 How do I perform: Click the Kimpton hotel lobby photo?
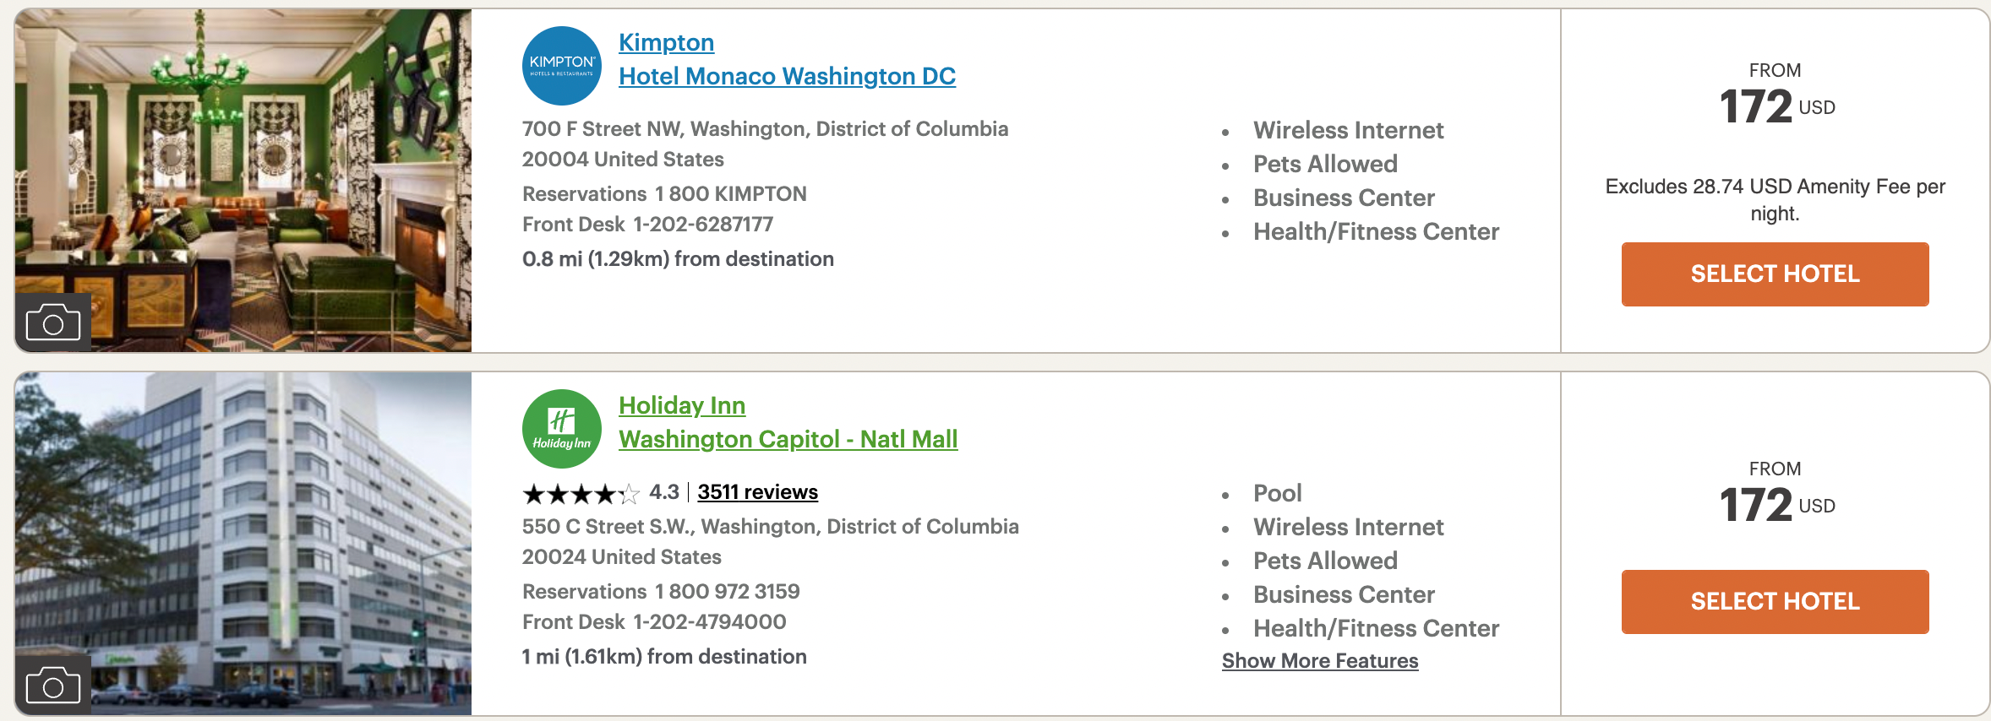(243, 181)
